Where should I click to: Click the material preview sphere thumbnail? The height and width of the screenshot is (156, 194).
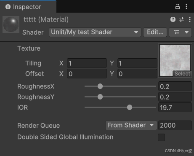pos(11,24)
